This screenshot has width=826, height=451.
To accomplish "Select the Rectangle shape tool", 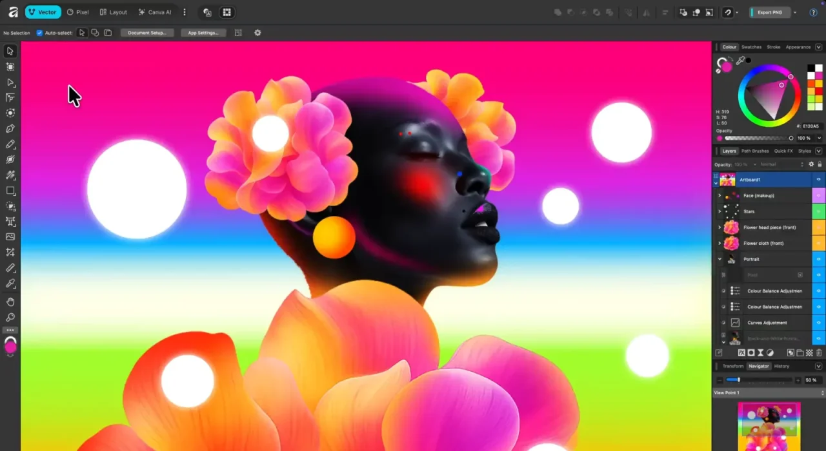I will point(10,191).
